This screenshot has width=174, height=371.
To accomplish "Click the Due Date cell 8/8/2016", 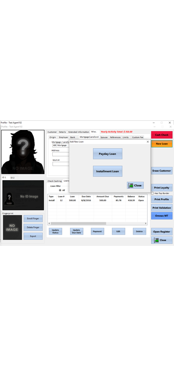I will click(x=86, y=200).
